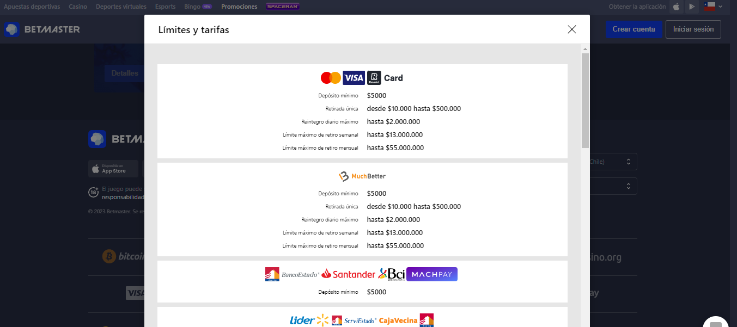Image resolution: width=737 pixels, height=327 pixels.
Task: Click the responsabilidad link in footer
Action: point(123,198)
